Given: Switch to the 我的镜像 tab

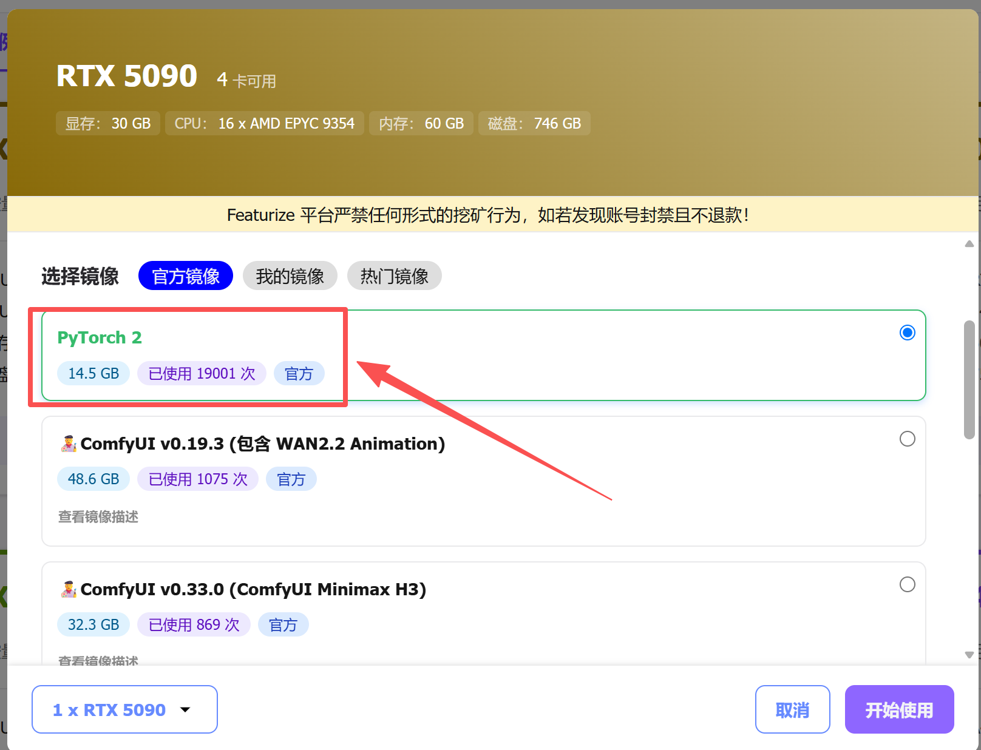Looking at the screenshot, I should 290,276.
